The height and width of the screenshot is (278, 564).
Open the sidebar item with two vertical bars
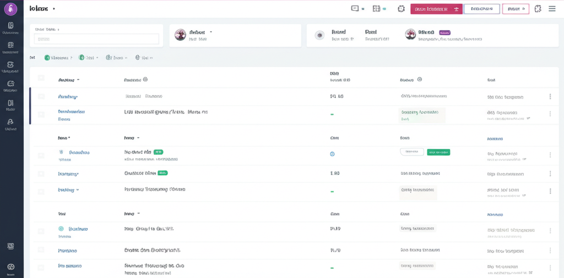[x=10, y=105]
